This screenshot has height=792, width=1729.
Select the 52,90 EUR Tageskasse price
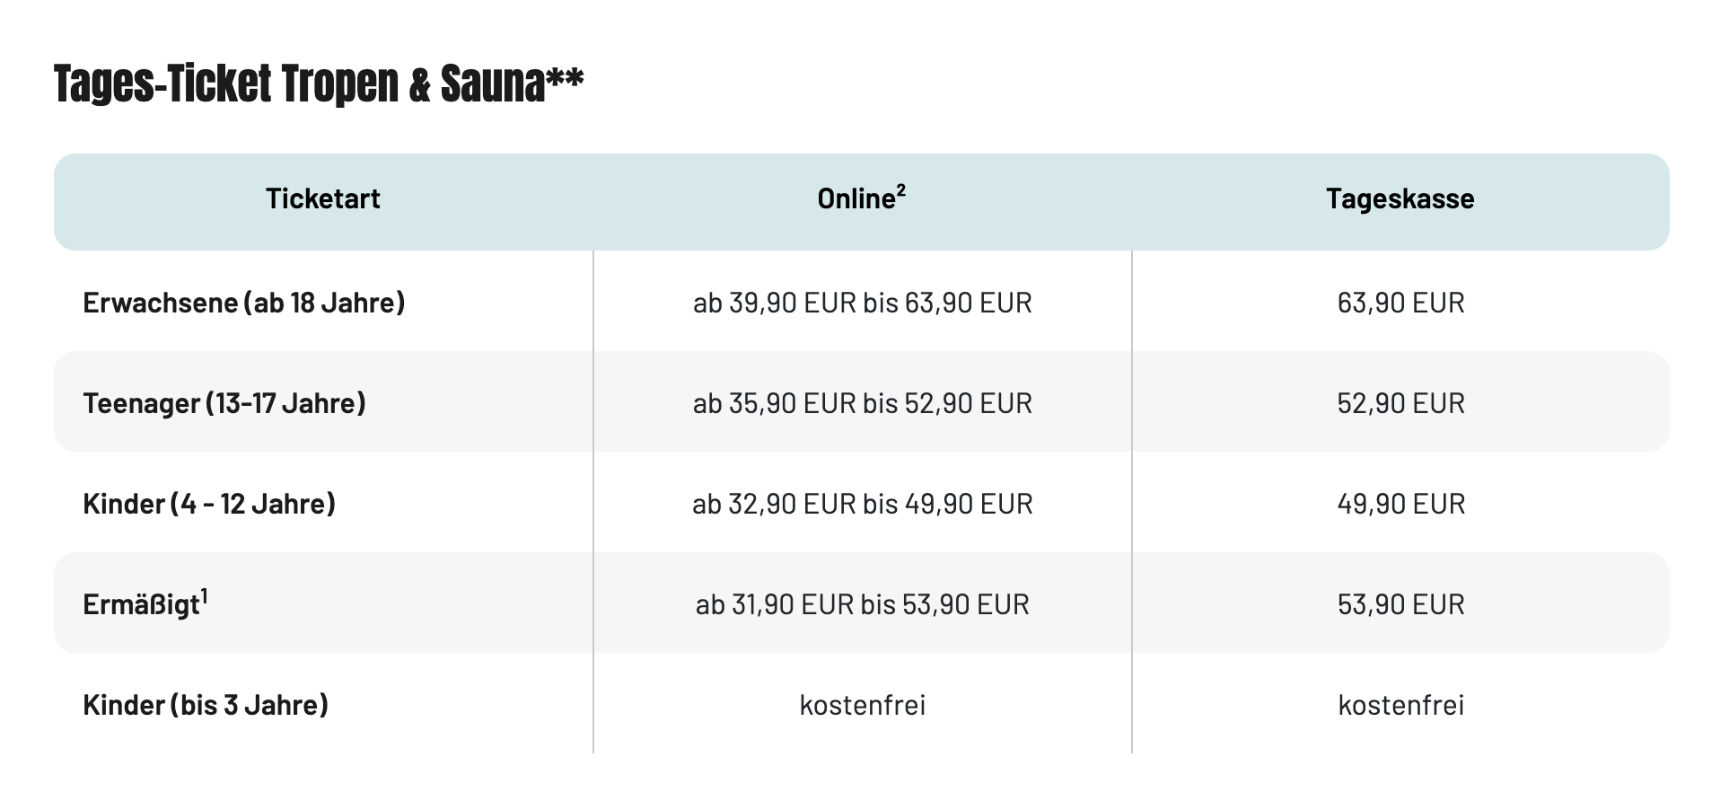click(1400, 403)
